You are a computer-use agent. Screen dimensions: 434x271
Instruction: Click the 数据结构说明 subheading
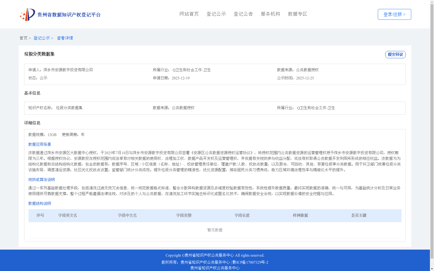[x=40, y=204]
